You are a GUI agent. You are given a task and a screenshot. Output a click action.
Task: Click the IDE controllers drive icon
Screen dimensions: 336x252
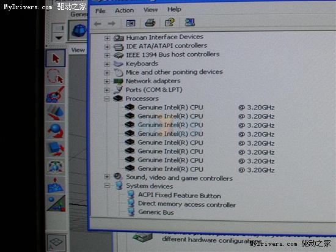point(119,46)
